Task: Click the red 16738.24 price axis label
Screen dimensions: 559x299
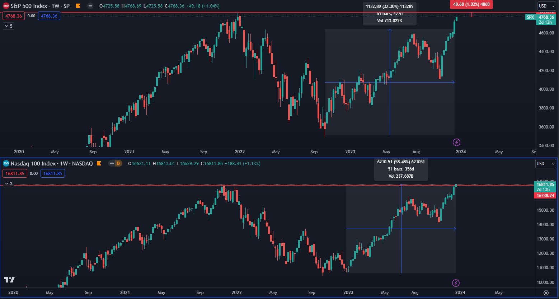Action: [545, 196]
